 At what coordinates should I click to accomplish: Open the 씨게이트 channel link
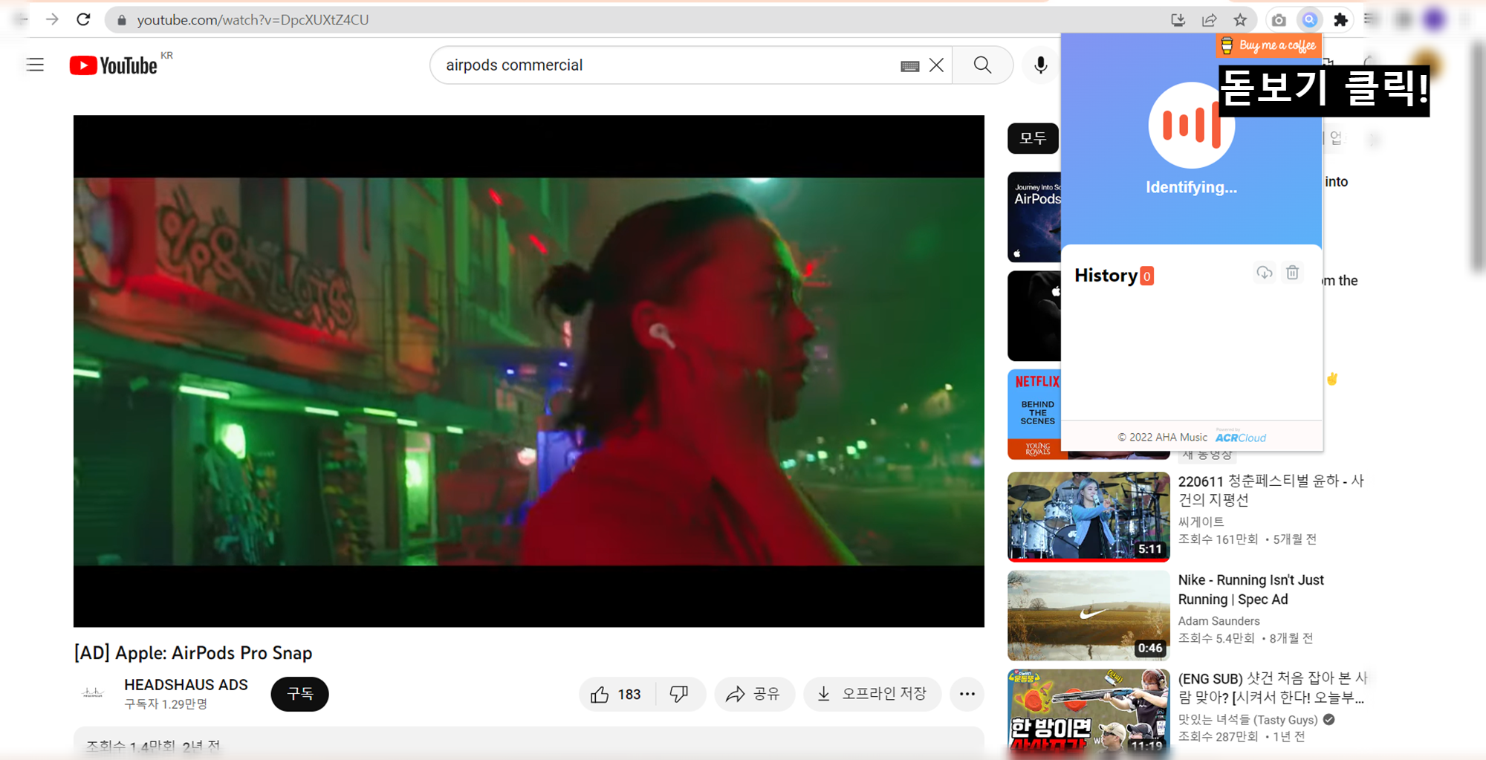tap(1201, 522)
